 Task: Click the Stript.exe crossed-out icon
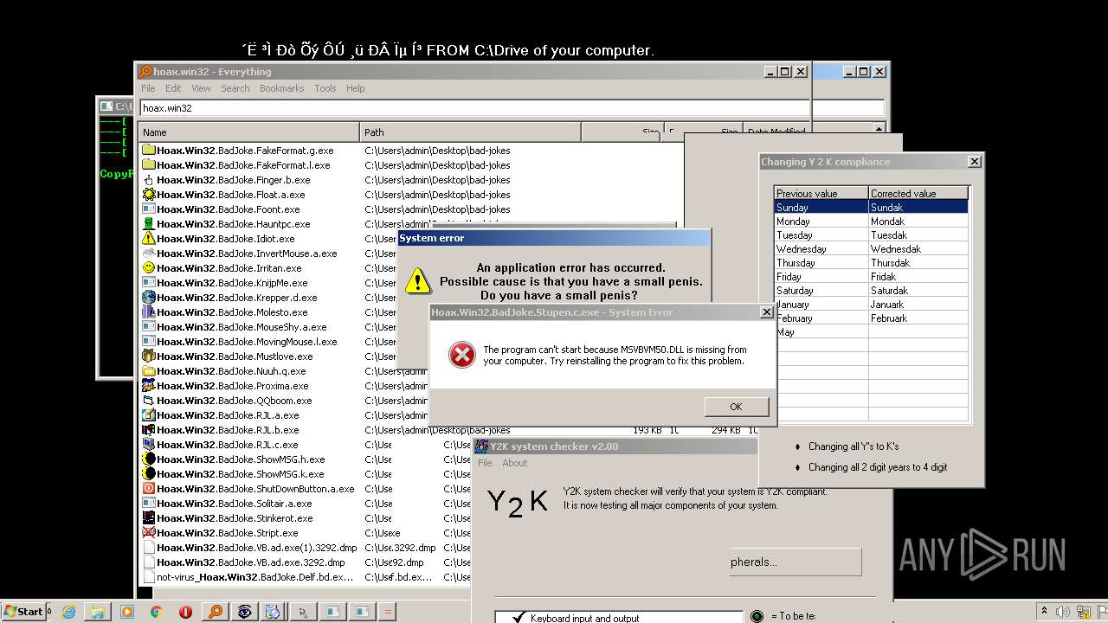(x=149, y=533)
